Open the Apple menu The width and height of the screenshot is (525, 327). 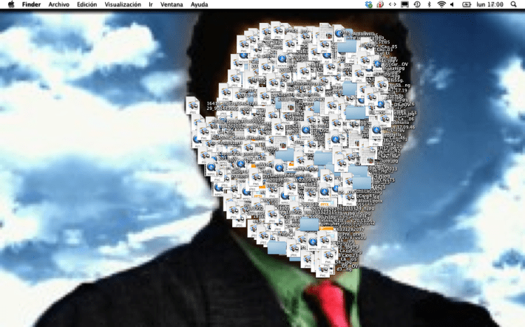click(x=11, y=4)
